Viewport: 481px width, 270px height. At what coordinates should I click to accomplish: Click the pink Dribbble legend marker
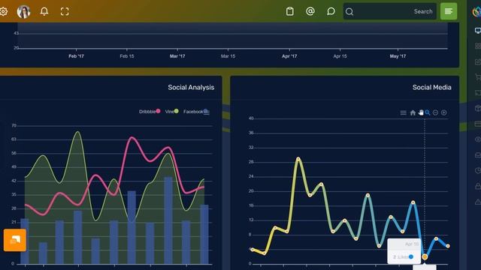pyautogui.click(x=158, y=111)
